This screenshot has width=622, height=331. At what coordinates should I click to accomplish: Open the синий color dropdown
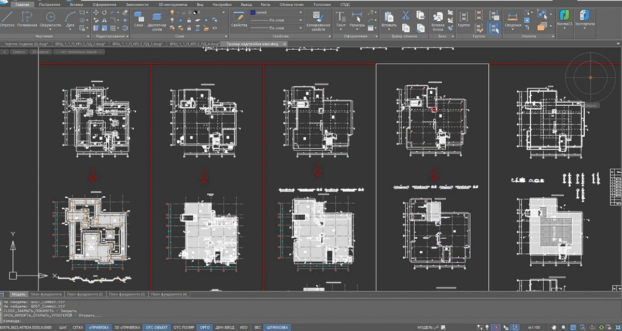pyautogui.click(x=300, y=12)
